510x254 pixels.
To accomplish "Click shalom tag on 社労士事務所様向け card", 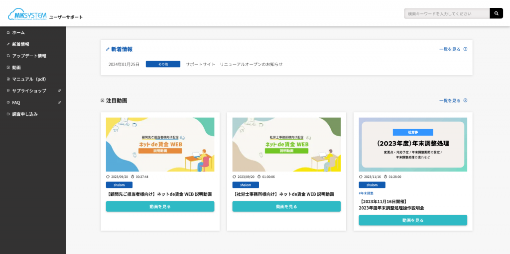I will pos(246,185).
